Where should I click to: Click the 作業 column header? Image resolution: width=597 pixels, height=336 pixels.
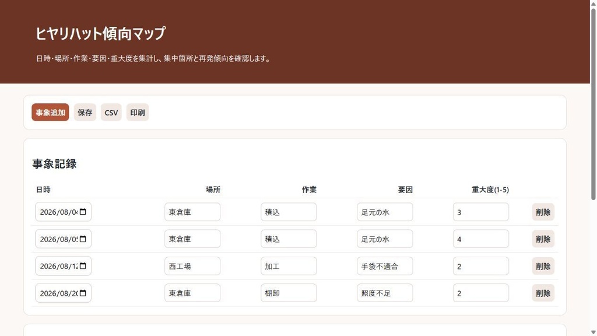pyautogui.click(x=309, y=190)
